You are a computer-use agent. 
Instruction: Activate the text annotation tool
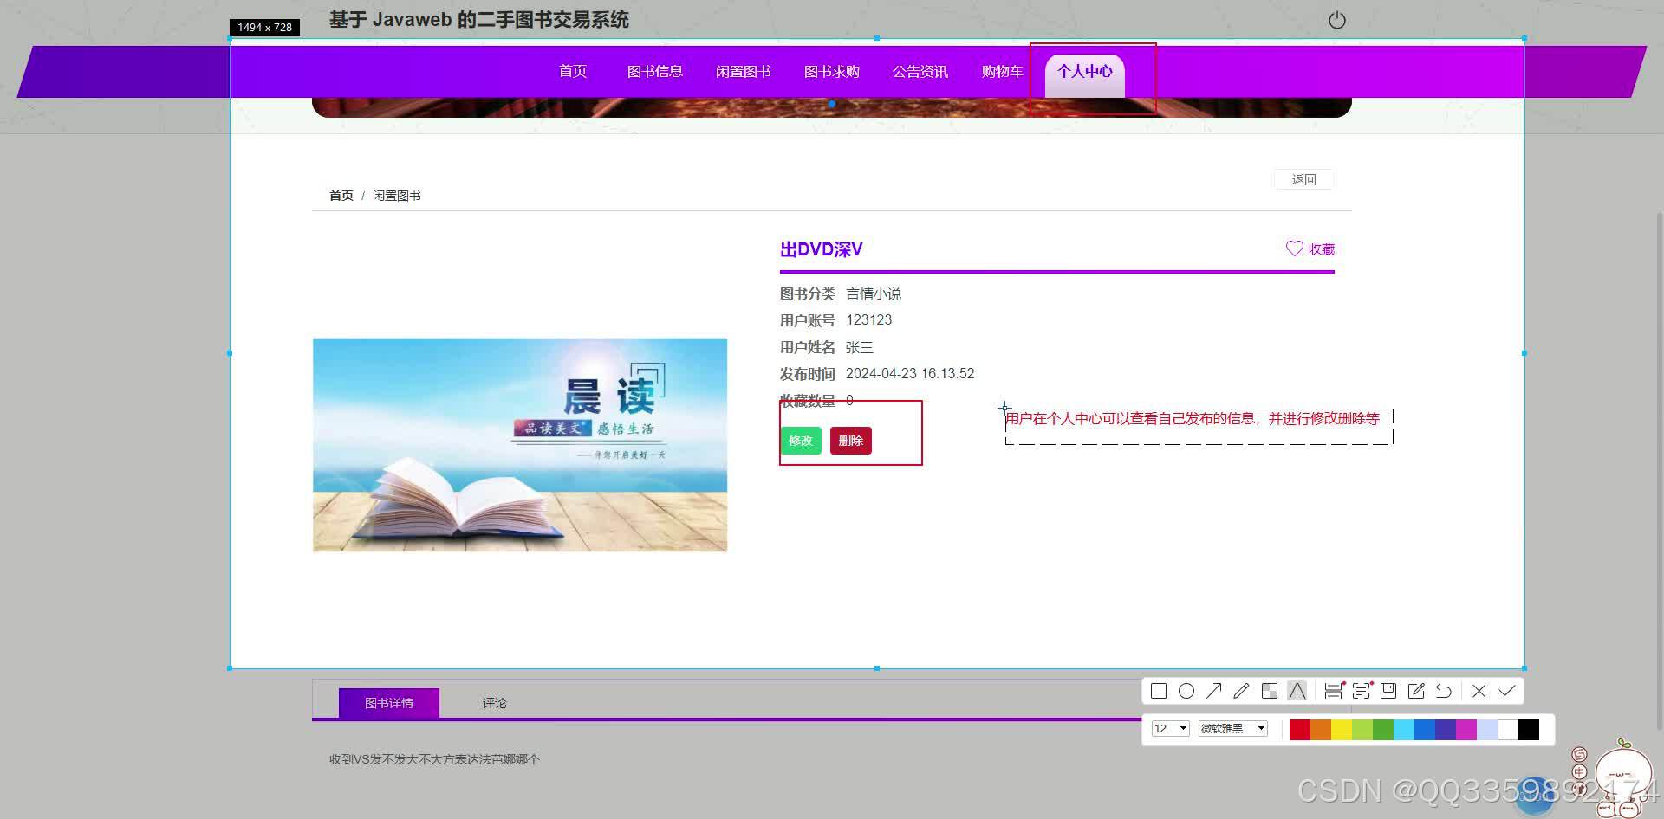(x=1297, y=690)
